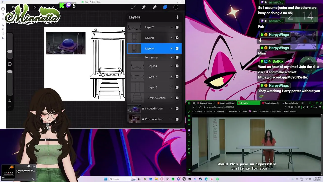Add a new layer with plus button

(x=178, y=17)
